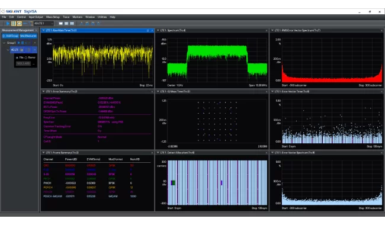Viewport: 385px width, 225px height.
Task: Click the Channel Power label in Error Summary
Action: click(52, 98)
